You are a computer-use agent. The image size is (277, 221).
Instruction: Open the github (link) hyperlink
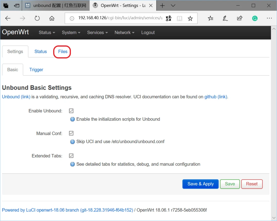[216, 97]
